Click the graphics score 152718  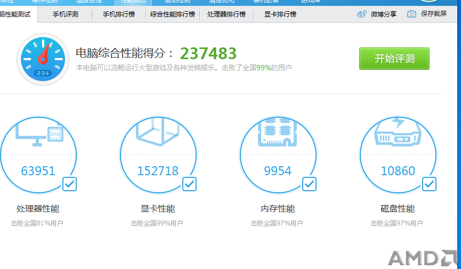(158, 171)
